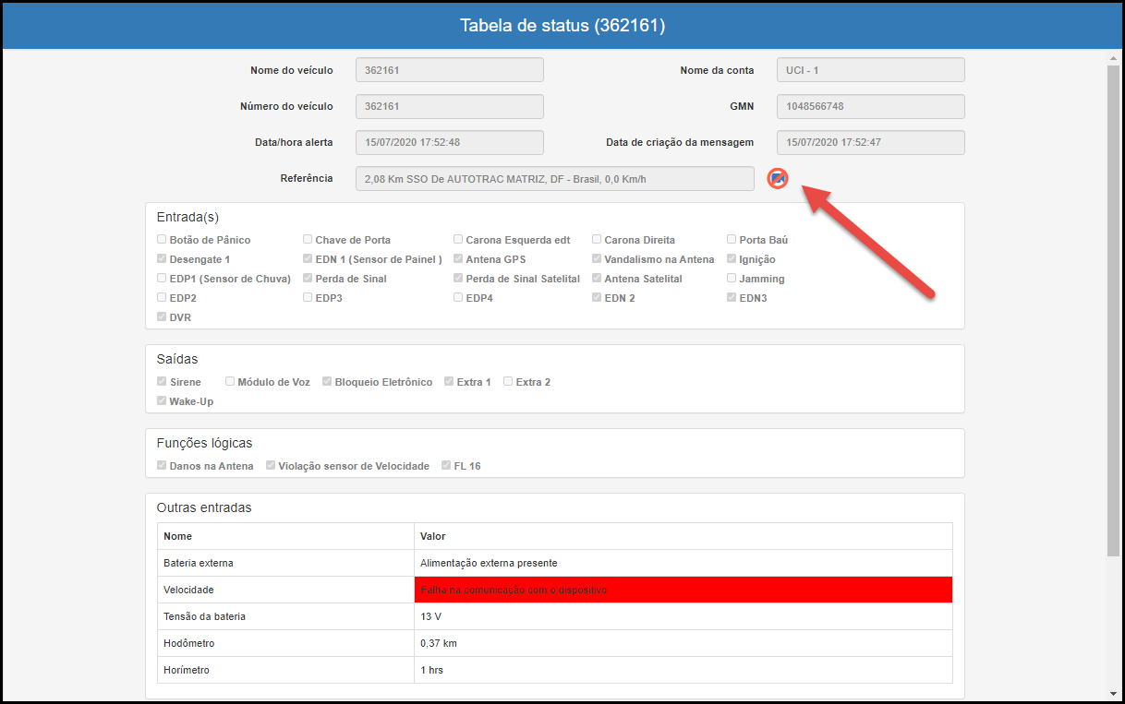Toggle the Vandalismo na Antena checkbox
The width and height of the screenshot is (1125, 704).
597,259
